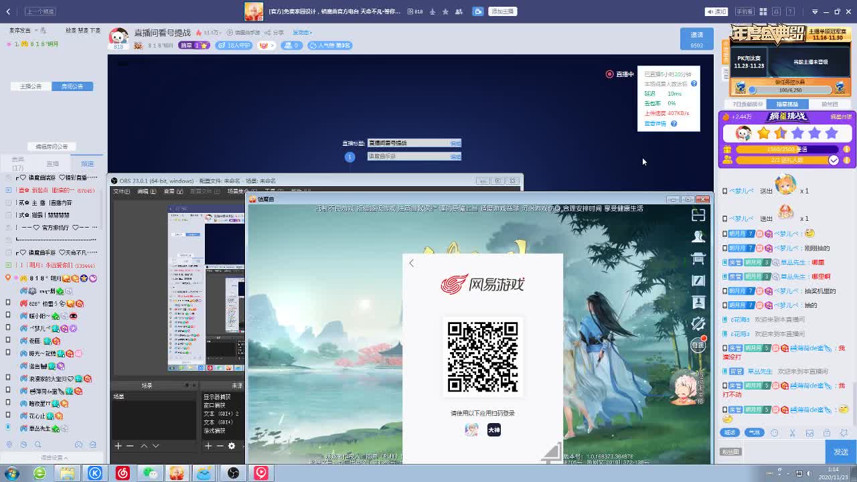The image size is (857, 482).
Task: Go back with the top-left arrow
Action: pyautogui.click(x=8, y=11)
